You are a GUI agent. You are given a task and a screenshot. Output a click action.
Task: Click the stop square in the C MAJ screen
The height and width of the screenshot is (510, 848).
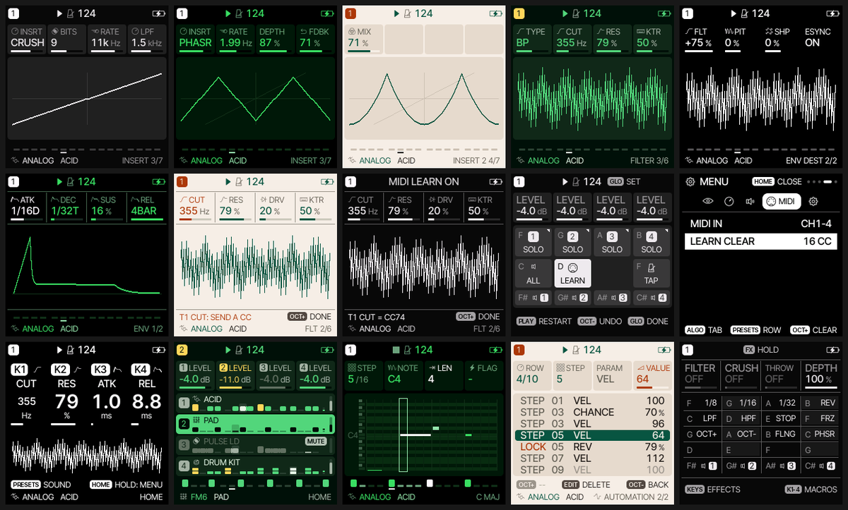[x=397, y=350]
